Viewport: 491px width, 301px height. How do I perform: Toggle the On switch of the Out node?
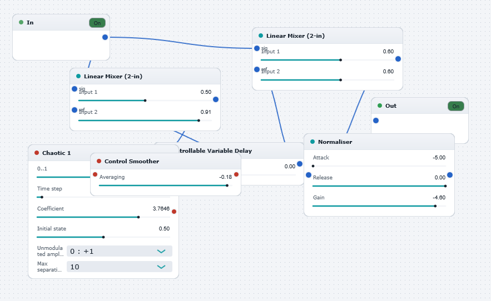pos(455,106)
